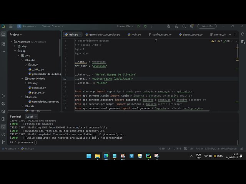246x184 pixels.
Task: Open main.py breadcrumb in status bar
Action: pyautogui.click(x=27, y=149)
